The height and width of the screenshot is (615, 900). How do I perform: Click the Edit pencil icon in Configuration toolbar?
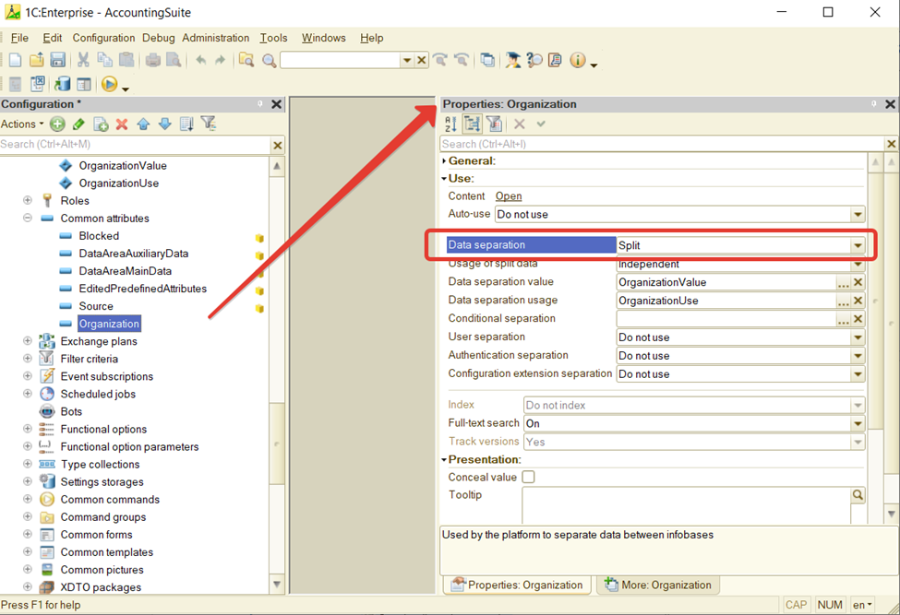[x=78, y=124]
